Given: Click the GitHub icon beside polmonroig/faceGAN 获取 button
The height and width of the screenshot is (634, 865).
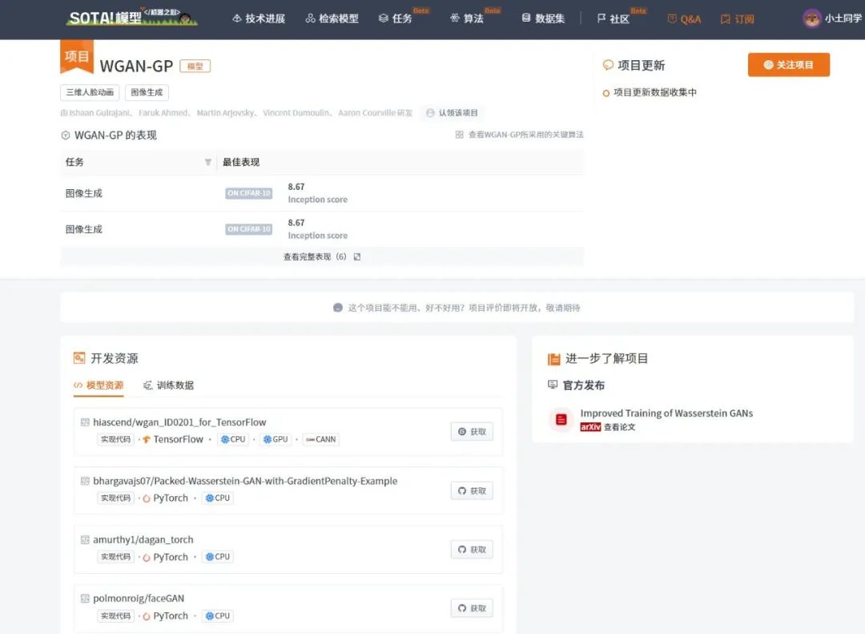Looking at the screenshot, I should 463,608.
